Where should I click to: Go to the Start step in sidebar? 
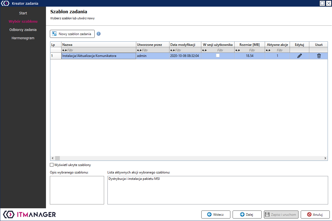(23, 13)
